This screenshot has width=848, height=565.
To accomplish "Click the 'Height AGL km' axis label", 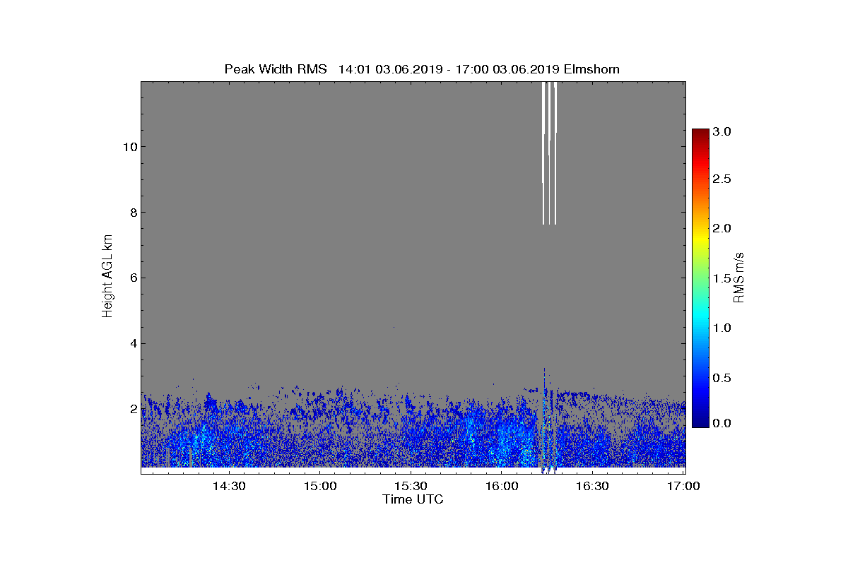I will click(x=107, y=276).
